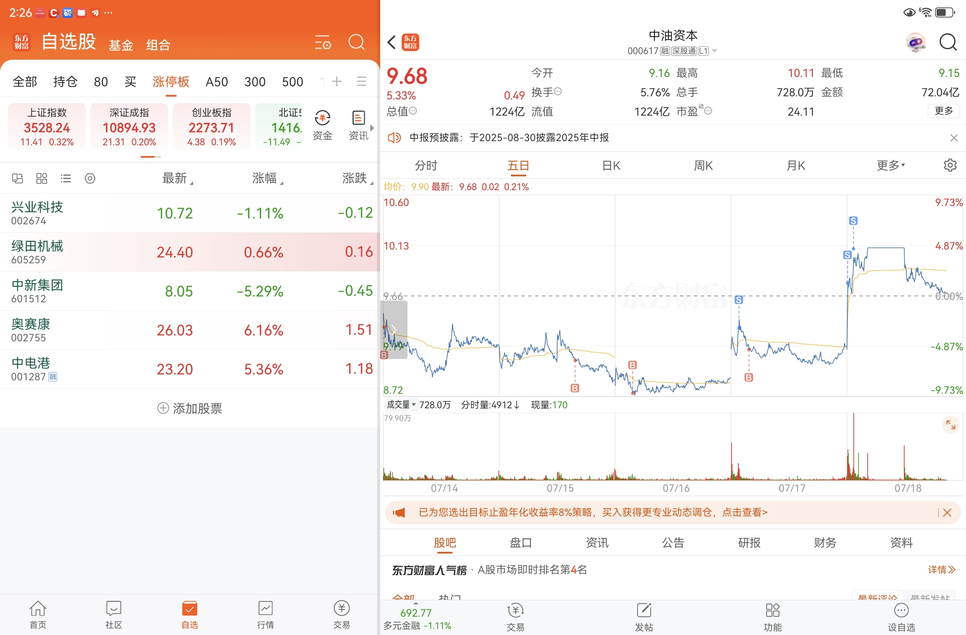
Task: Open 组合 tab in orange header
Action: click(x=158, y=45)
